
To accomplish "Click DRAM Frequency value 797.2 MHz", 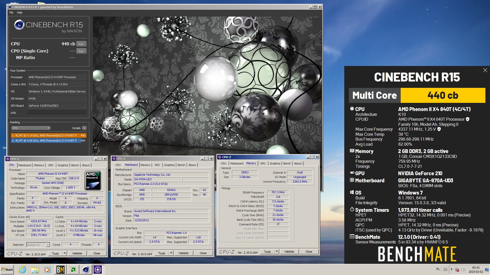I will pos(278,192).
